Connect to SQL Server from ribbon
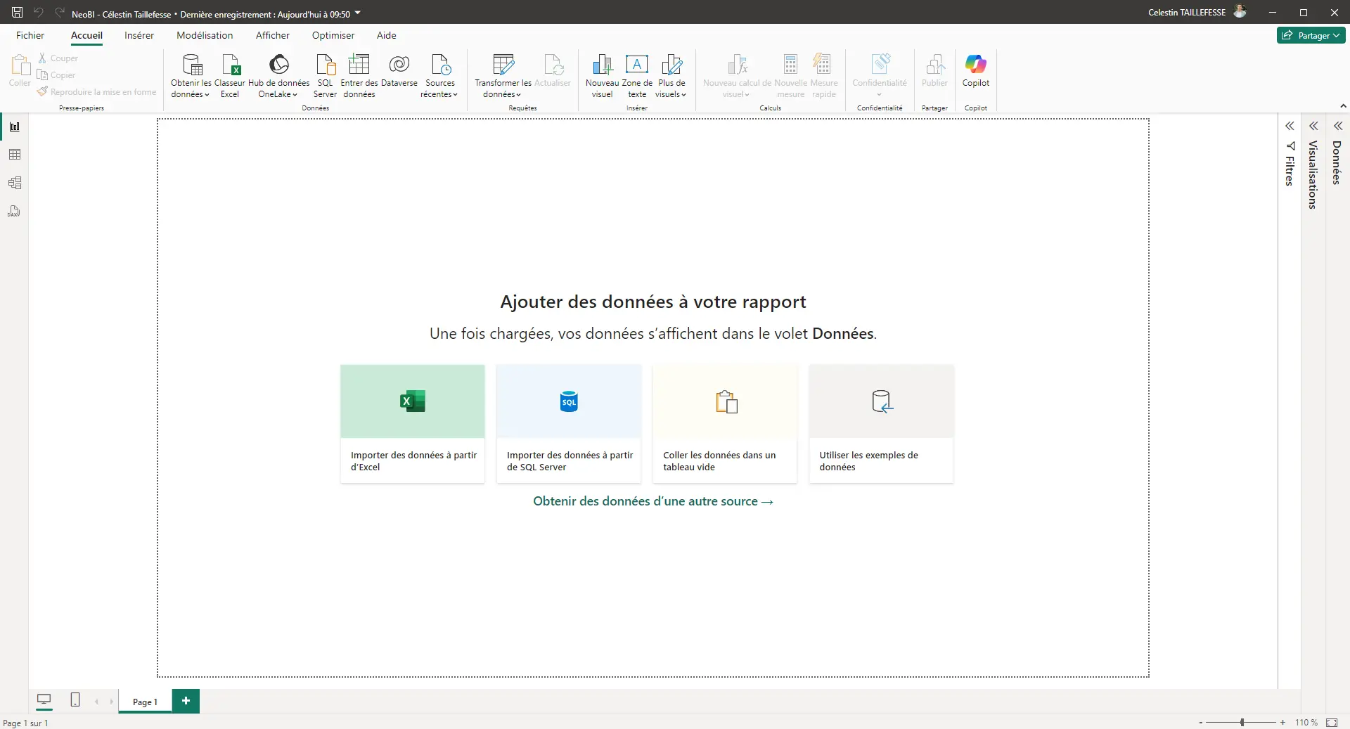The width and height of the screenshot is (1350, 729). pos(325,76)
